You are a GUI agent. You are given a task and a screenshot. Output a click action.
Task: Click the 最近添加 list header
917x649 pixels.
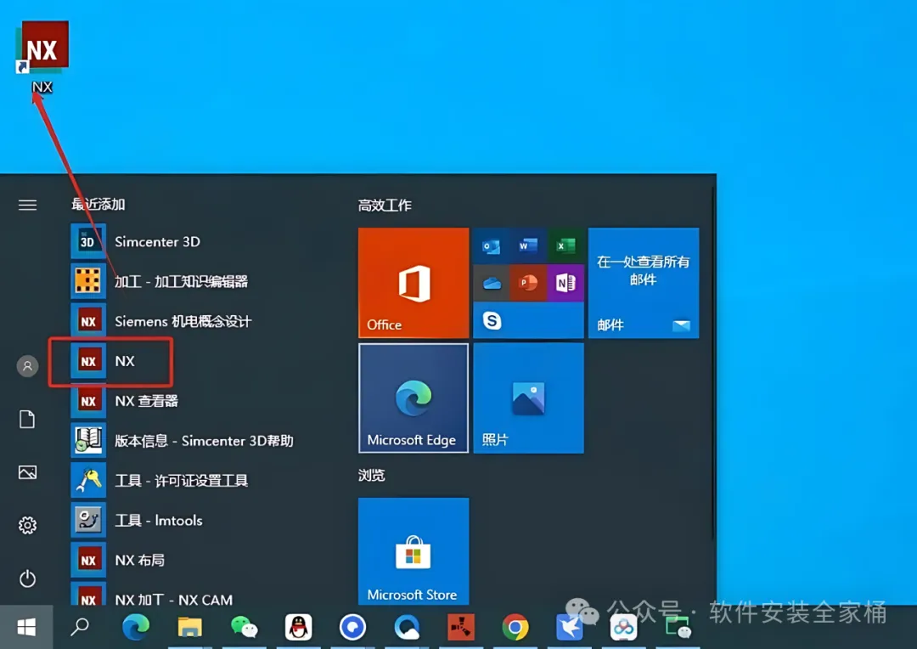(98, 204)
